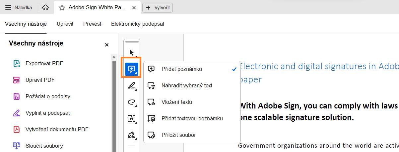Switch to Adobe Sign White Pa... document tab
The width and height of the screenshot is (399, 152).
[97, 8]
